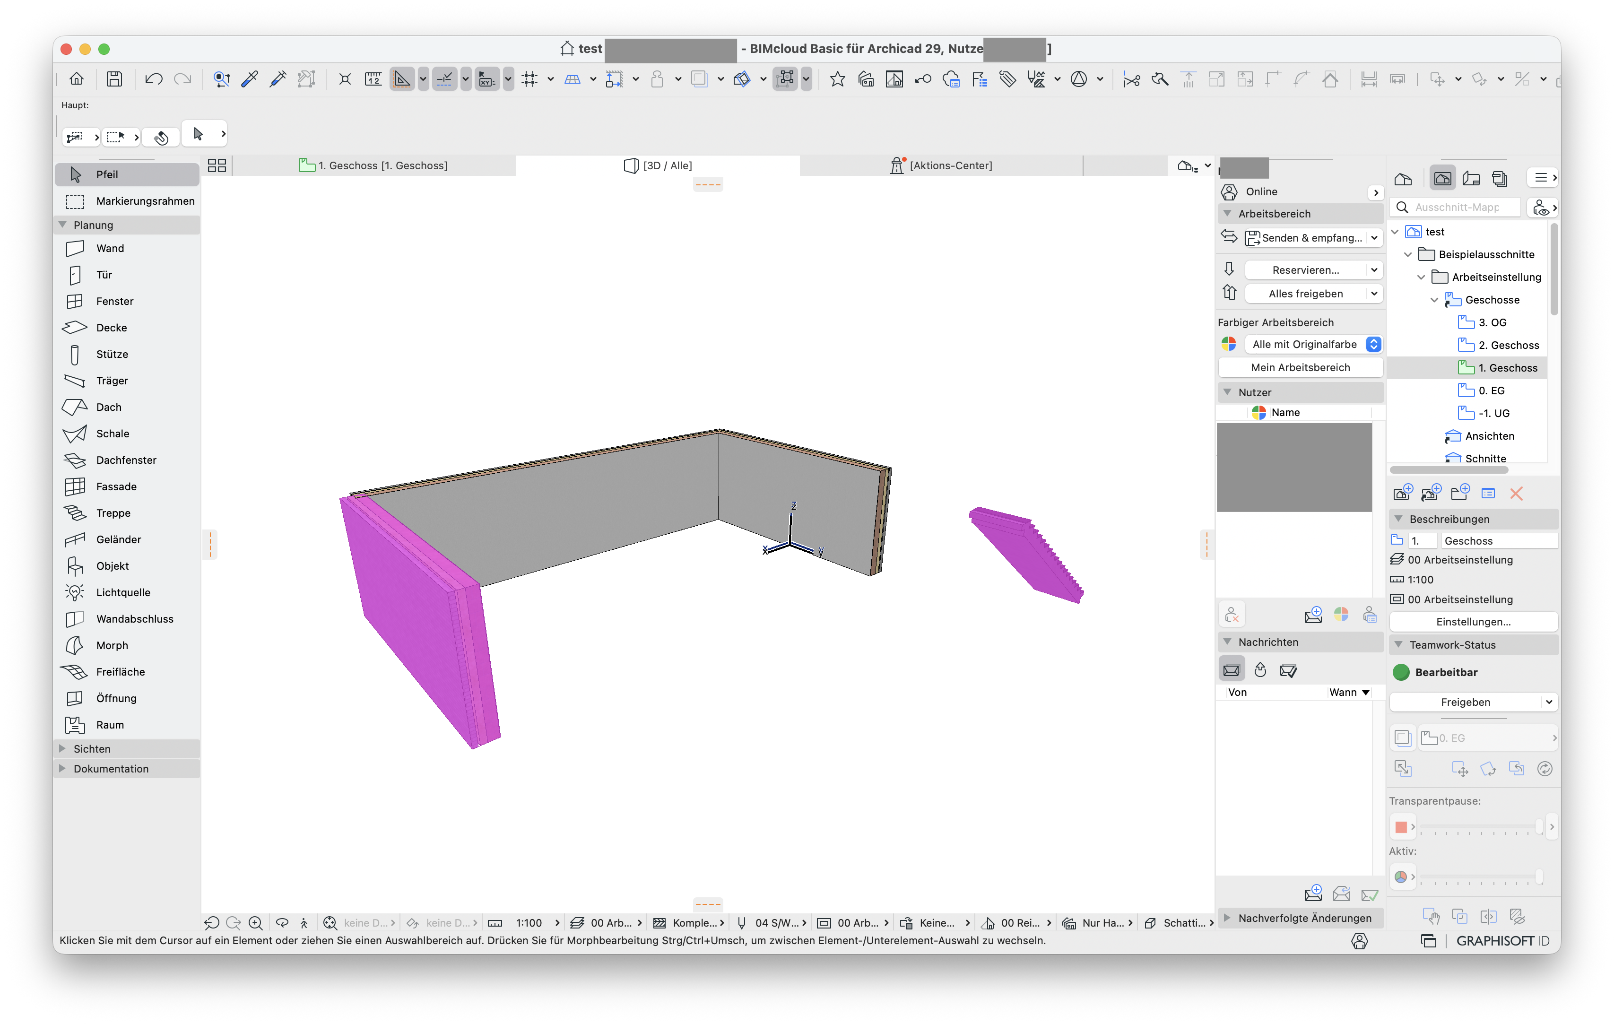The image size is (1614, 1024).
Task: Click the Reservieren... button
Action: pos(1305,270)
